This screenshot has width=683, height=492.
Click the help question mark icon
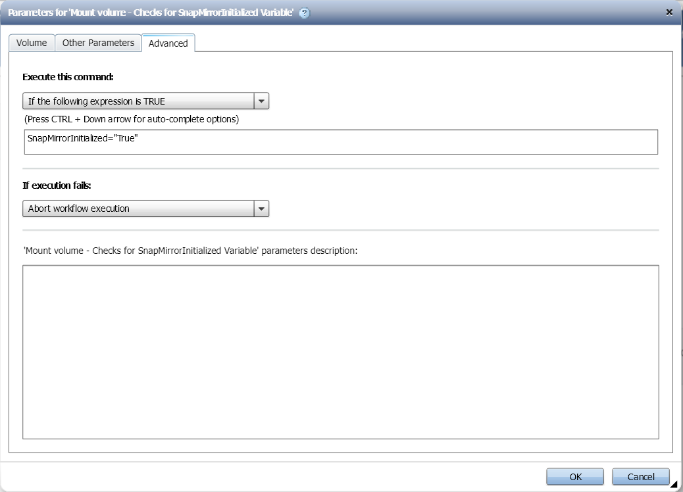point(305,12)
